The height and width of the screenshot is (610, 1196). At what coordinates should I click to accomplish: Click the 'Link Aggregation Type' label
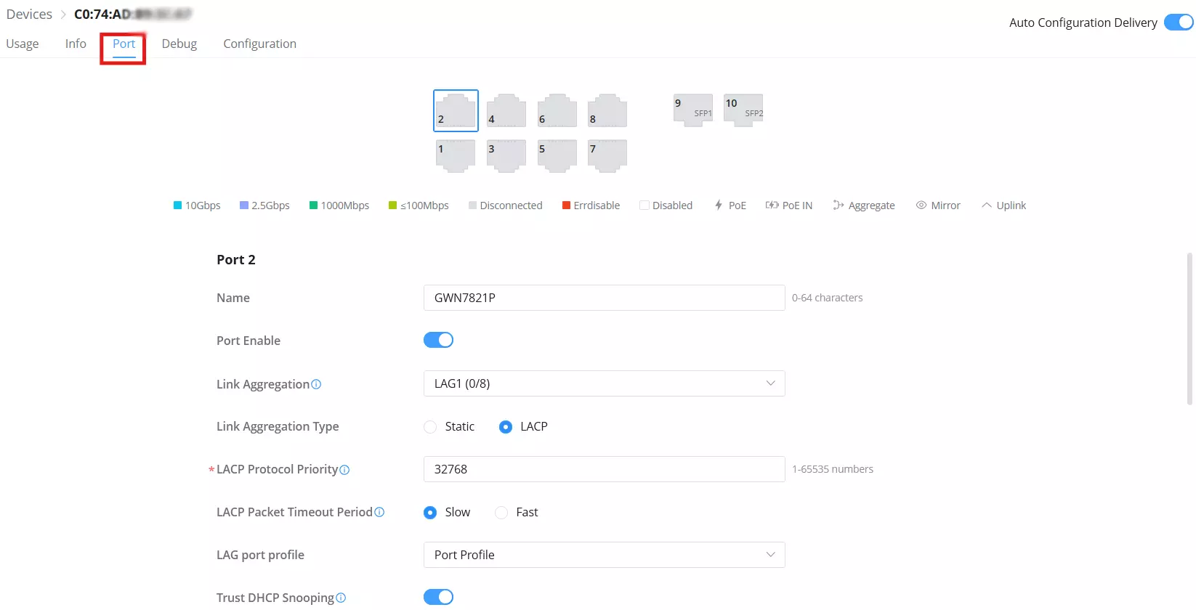point(278,426)
